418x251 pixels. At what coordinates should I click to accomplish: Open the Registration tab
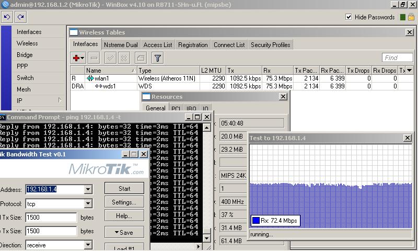click(x=193, y=45)
